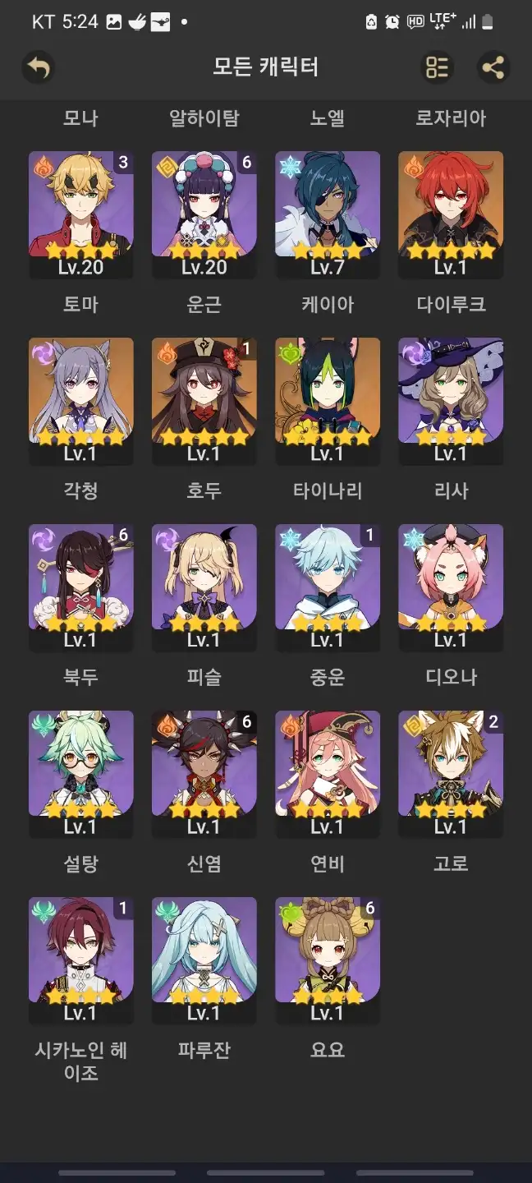Select 타이나리 character portrait
The width and height of the screenshot is (532, 1183).
[327, 402]
